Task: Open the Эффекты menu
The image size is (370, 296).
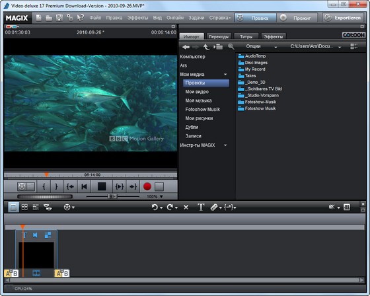Action: pyautogui.click(x=137, y=18)
